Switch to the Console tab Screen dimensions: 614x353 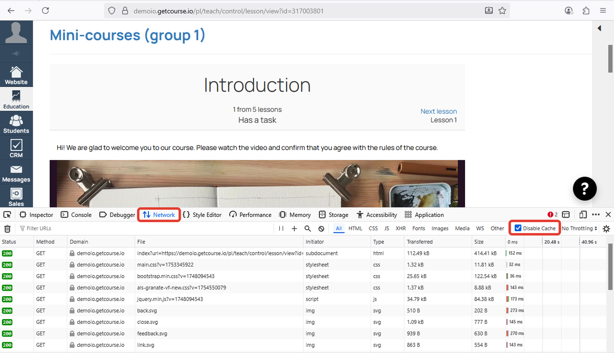click(x=76, y=215)
